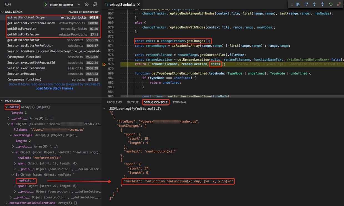344x206 pixels.
Task: Click the Open Debug Console icon
Action: pyautogui.click(x=95, y=4)
